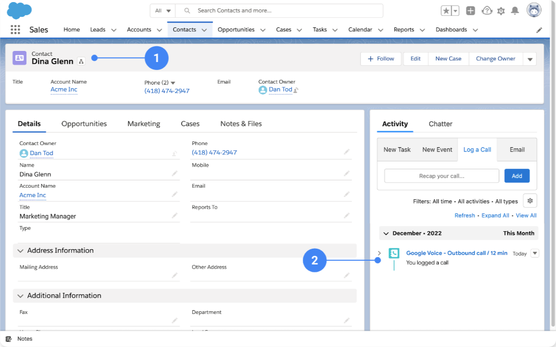Select the New Event activity tab
Viewport: 556px width, 347px height.
click(x=437, y=150)
